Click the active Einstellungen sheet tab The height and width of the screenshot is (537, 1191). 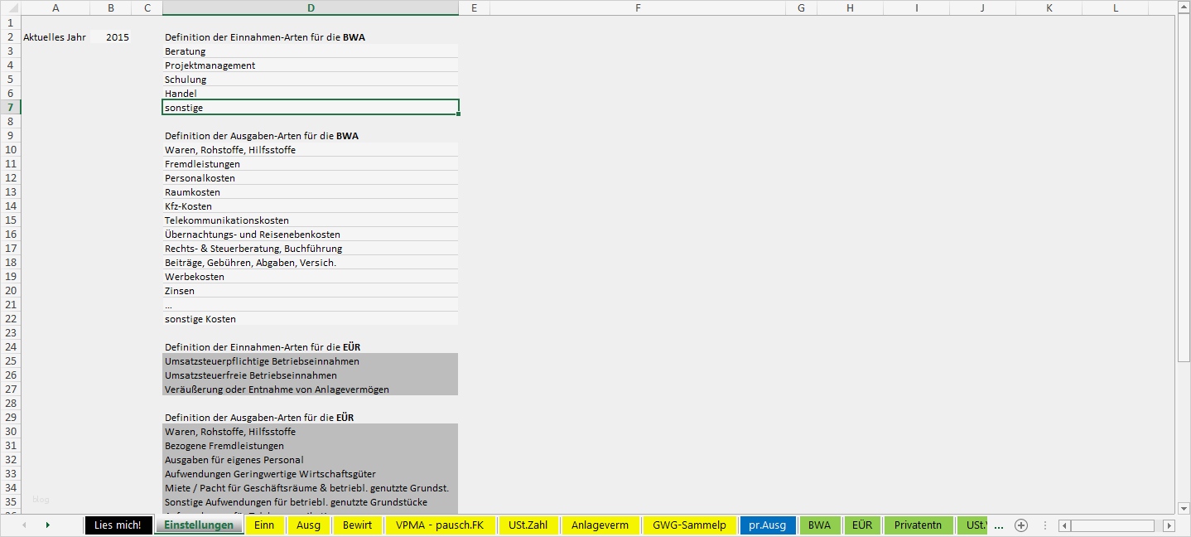(x=199, y=525)
